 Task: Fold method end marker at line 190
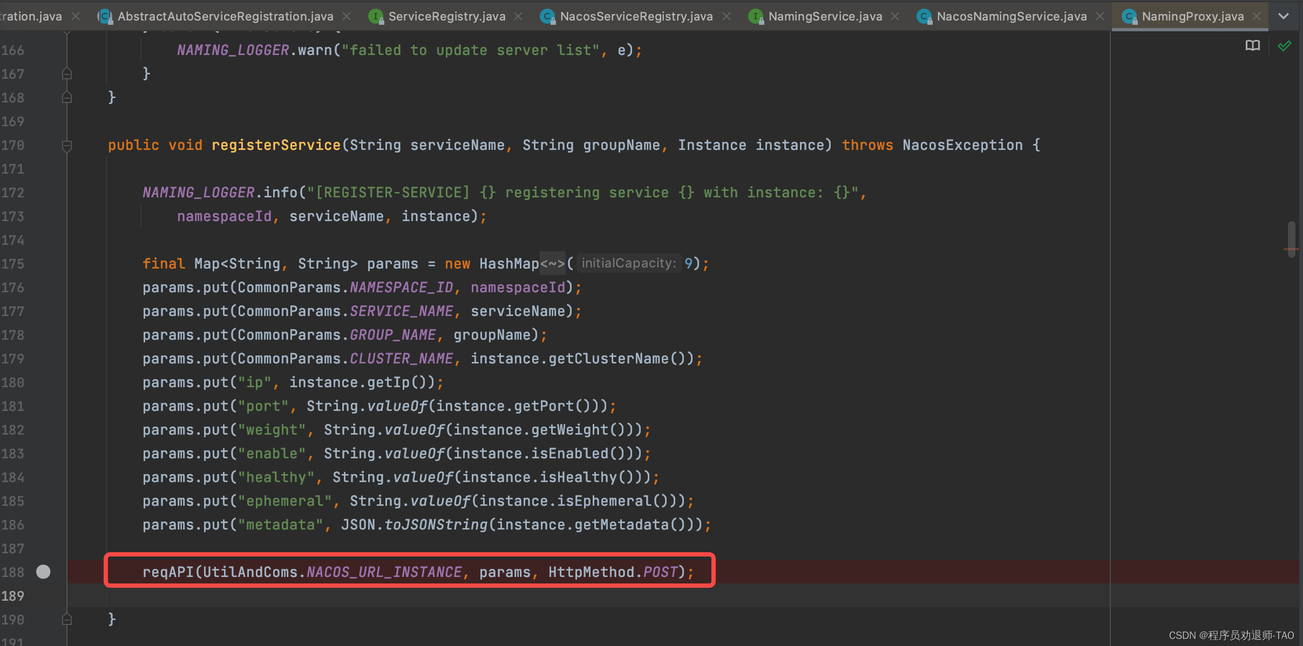(x=67, y=620)
